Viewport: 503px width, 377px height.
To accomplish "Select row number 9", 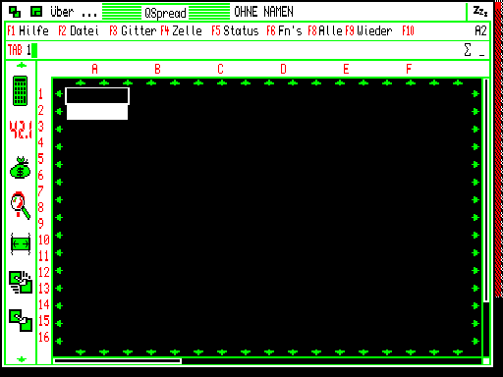I will coord(40,224).
